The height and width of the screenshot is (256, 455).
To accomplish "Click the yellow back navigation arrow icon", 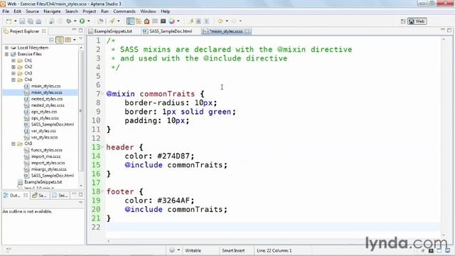I will [220, 21].
